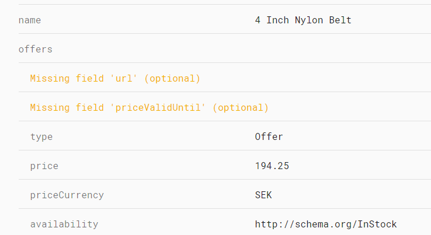Screen dimensions: 431x235
Task: Click the 'priceCurrency' property label
Action: [x=67, y=195]
